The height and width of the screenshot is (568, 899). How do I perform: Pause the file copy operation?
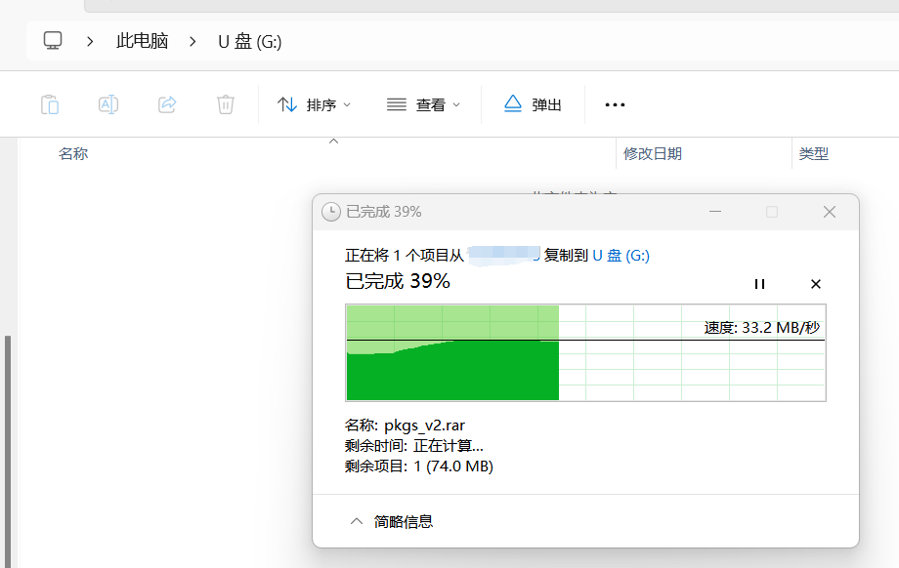tap(759, 284)
